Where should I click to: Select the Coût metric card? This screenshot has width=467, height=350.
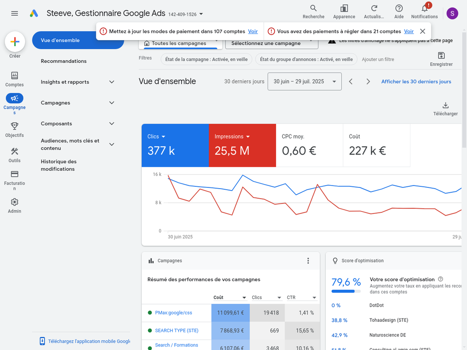[x=376, y=145]
